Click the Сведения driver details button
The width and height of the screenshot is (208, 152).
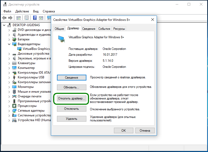coord(72,78)
